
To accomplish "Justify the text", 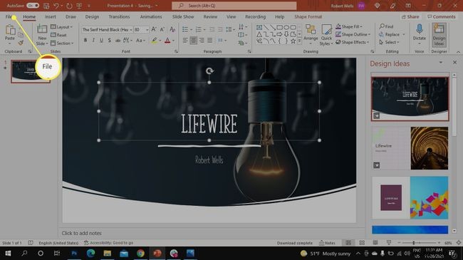I will coord(210,41).
